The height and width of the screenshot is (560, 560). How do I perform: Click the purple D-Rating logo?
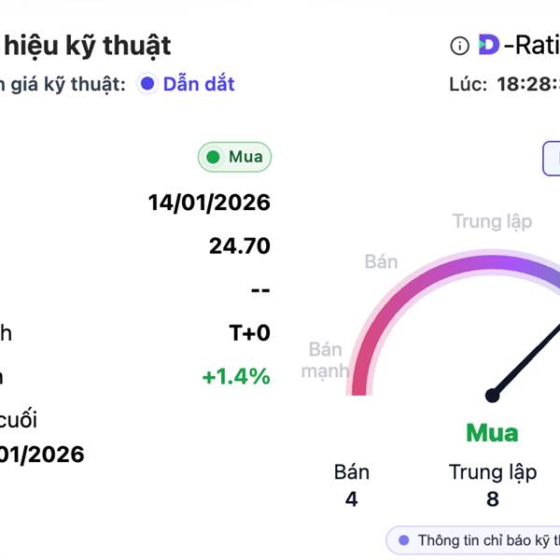[488, 44]
